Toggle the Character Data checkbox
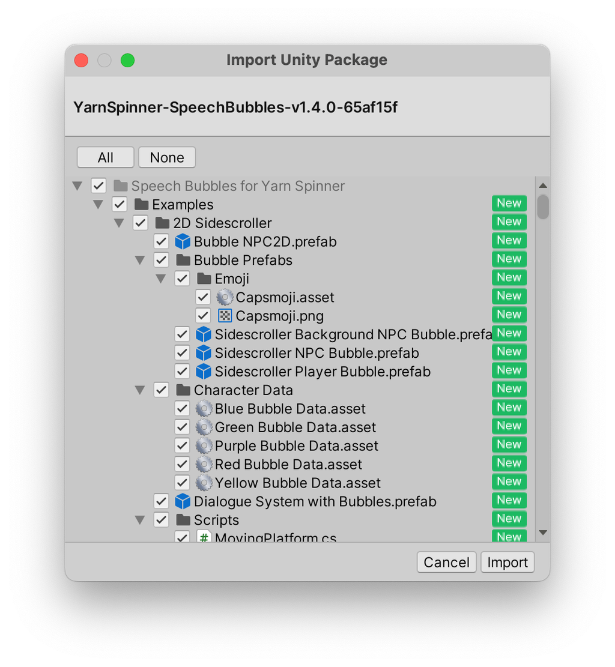615x667 pixels. [x=162, y=390]
